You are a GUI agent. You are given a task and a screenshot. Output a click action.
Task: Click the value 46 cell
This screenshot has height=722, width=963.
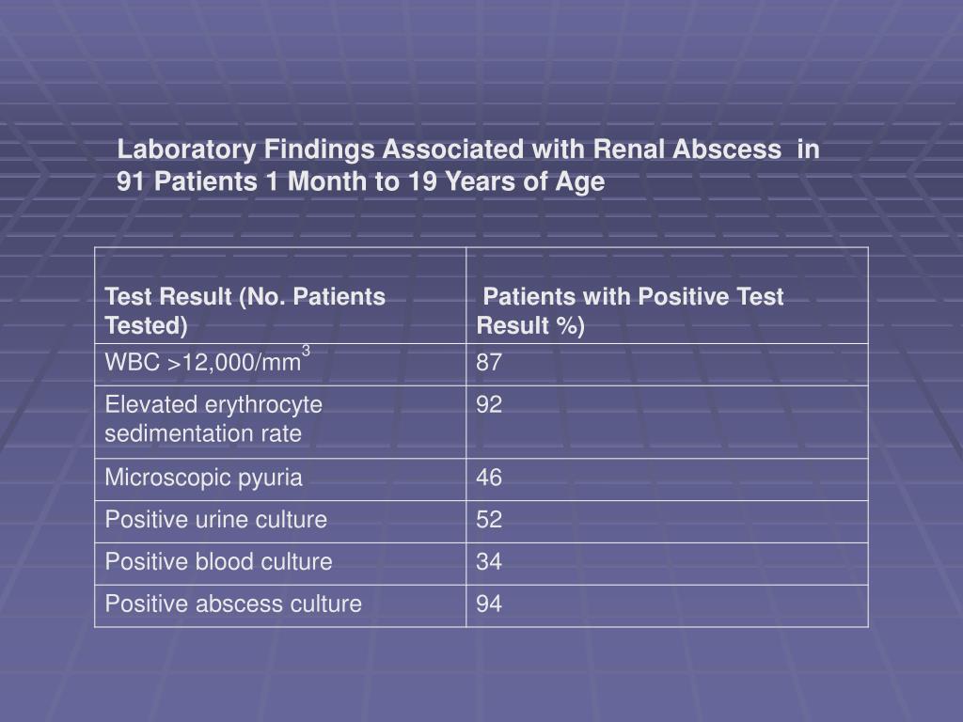coord(667,479)
